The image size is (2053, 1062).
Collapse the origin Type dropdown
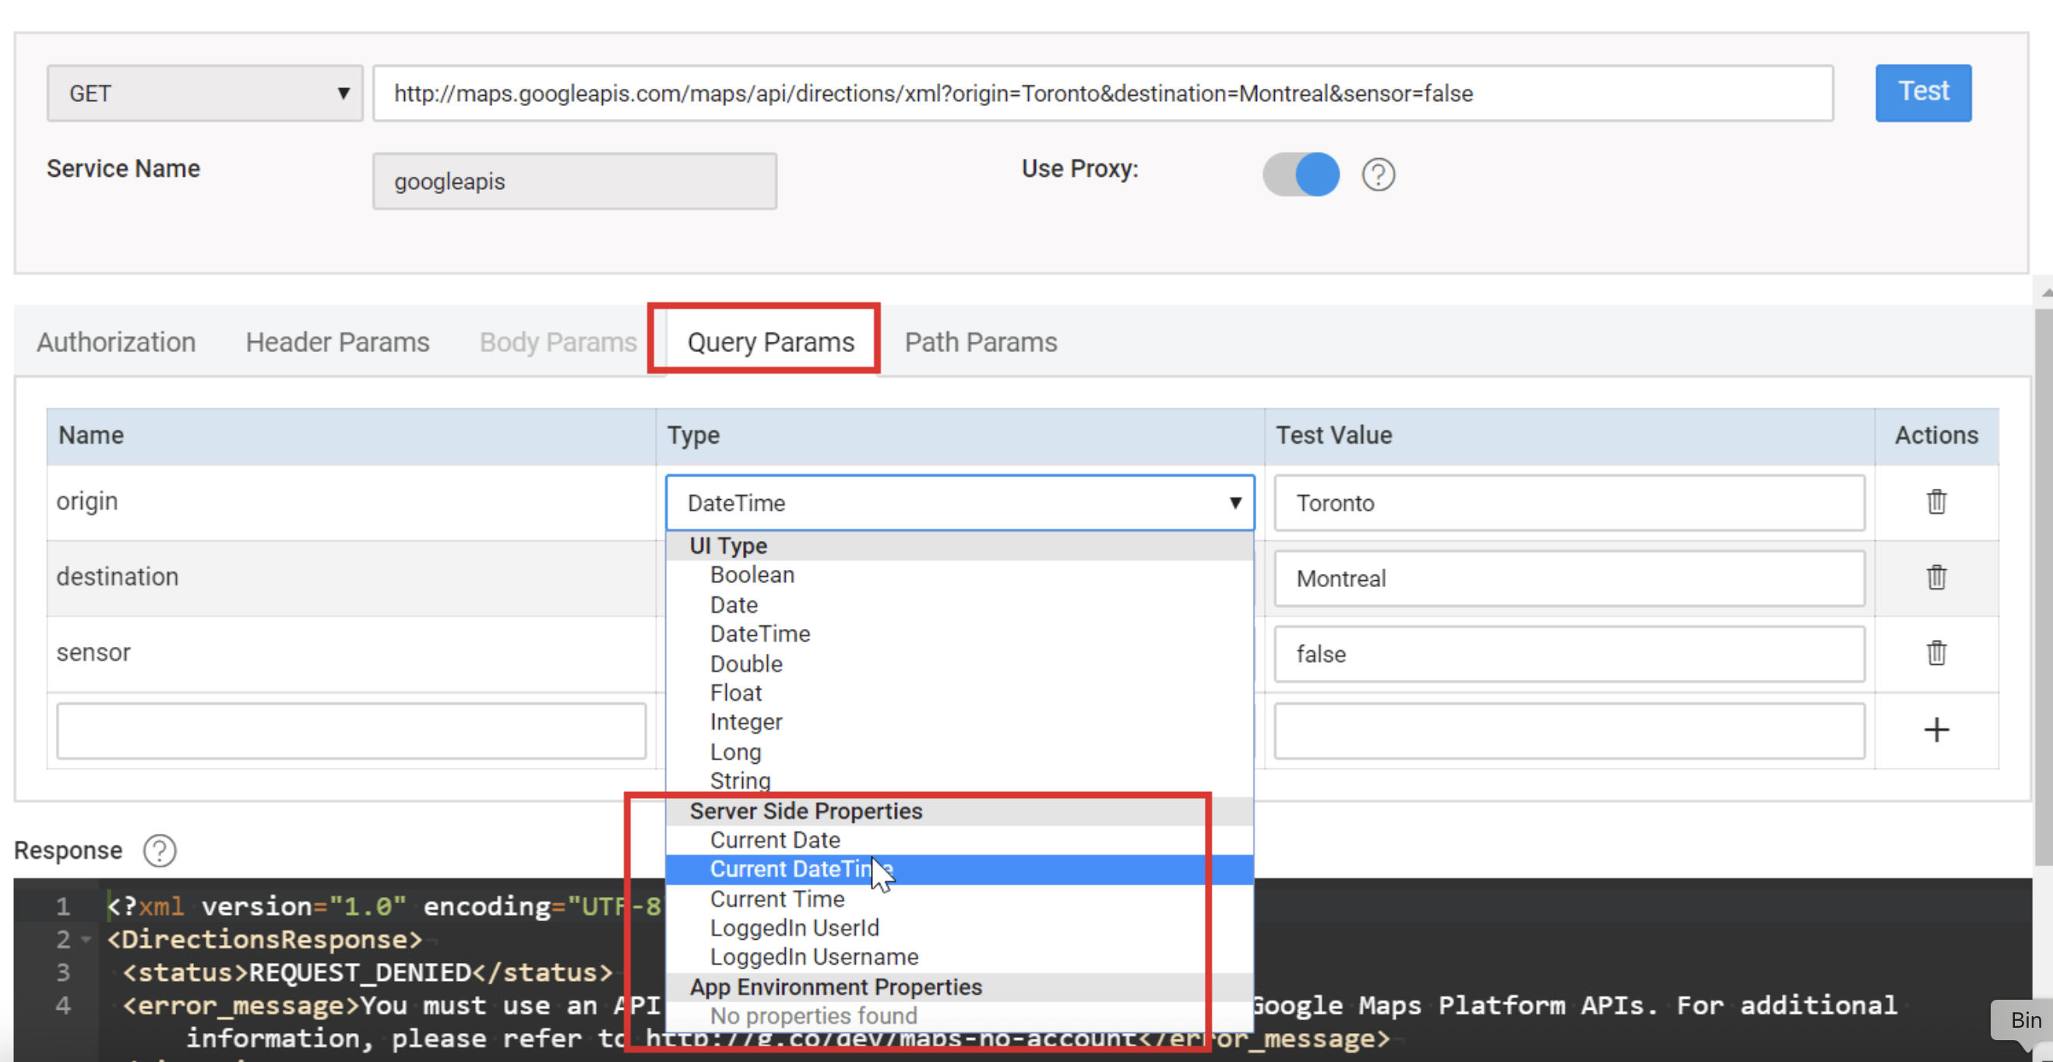point(960,503)
